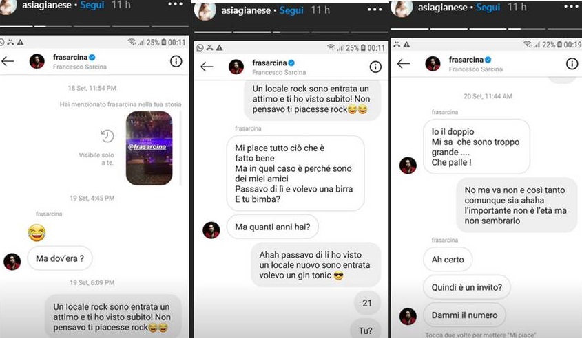This screenshot has width=582, height=338.
Task: Open the three-dots story menu in left story
Action: click(175, 4)
